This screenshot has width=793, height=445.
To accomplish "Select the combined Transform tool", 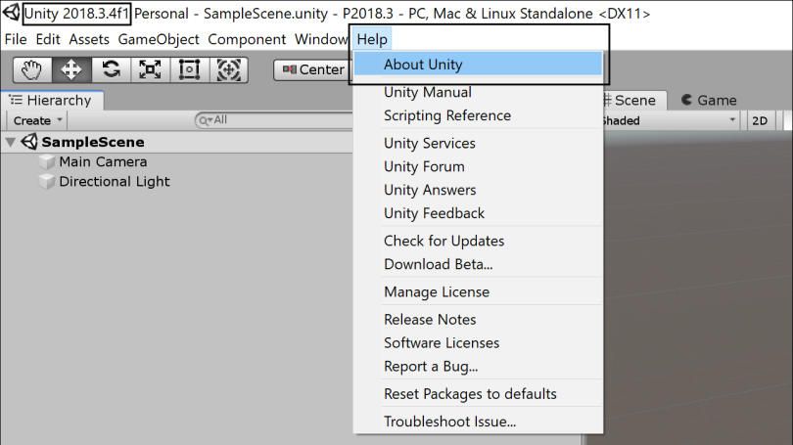I will (228, 69).
